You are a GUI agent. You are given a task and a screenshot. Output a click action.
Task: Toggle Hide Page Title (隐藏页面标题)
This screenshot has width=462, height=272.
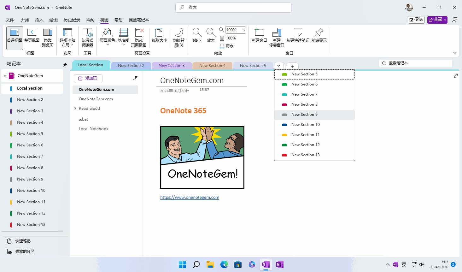(139, 38)
